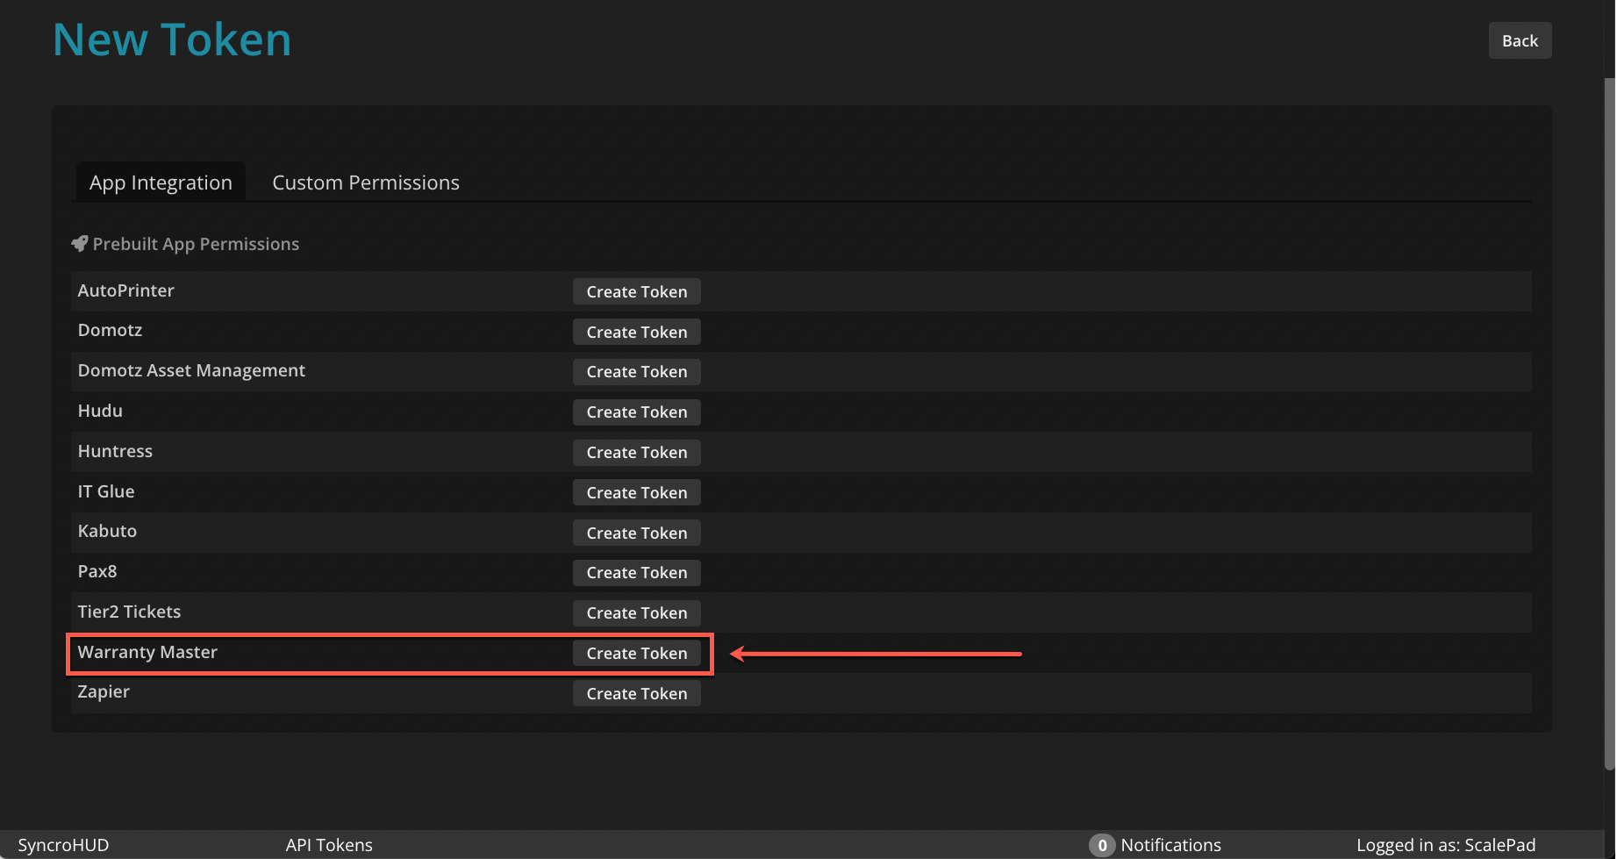Create a token for Hudu
The width and height of the screenshot is (1617, 859).
tap(637, 412)
